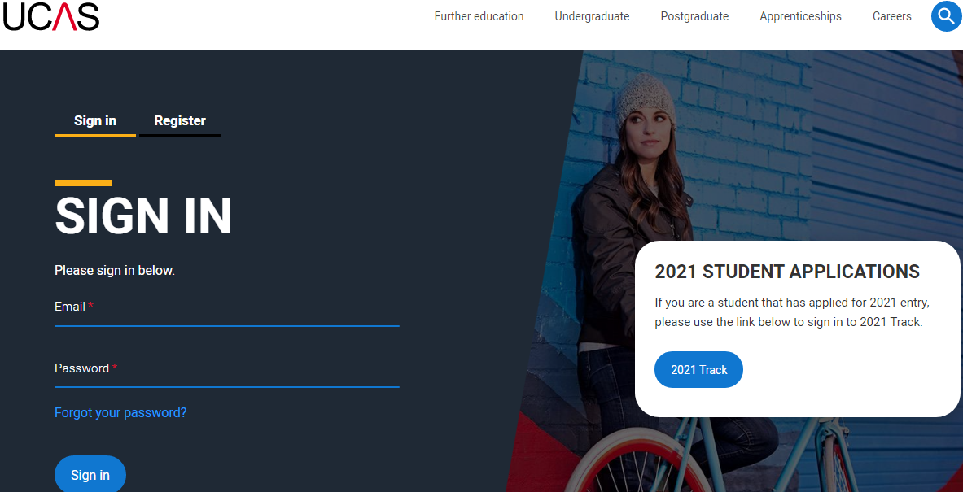Follow the Forgot your password link
The width and height of the screenshot is (963, 492).
[x=120, y=412]
